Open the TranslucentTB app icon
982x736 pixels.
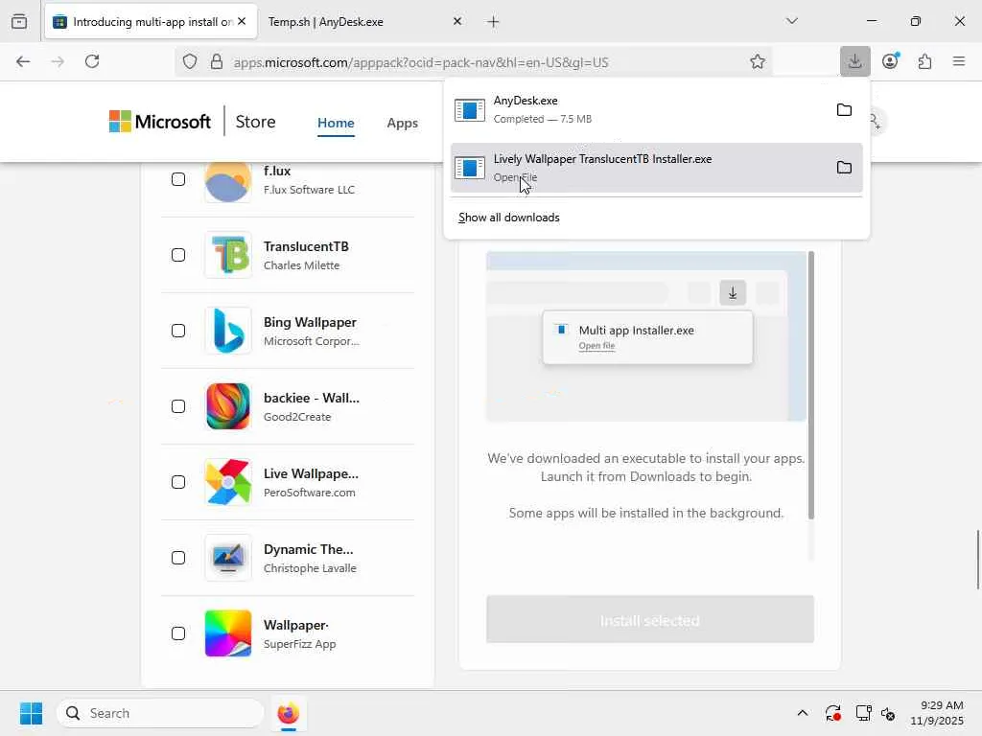228,255
